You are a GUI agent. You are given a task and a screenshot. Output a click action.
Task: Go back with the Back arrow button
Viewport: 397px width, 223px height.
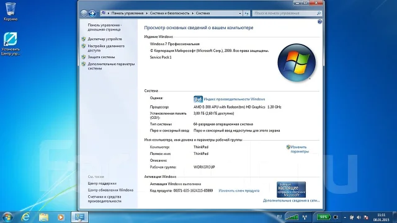click(x=84, y=13)
